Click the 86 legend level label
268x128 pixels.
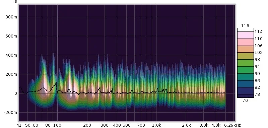click(x=257, y=81)
